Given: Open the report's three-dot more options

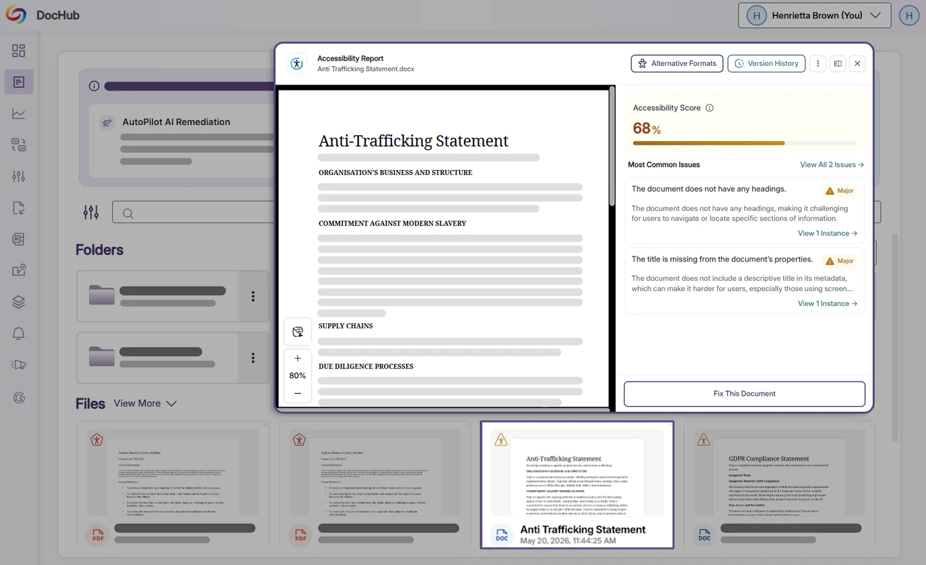Looking at the screenshot, I should click(818, 63).
